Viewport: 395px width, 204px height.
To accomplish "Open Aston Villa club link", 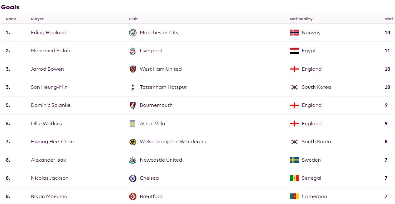I will pos(152,124).
